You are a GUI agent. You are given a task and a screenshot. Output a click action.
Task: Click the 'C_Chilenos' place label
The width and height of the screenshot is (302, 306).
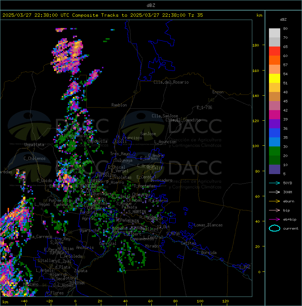34,158
